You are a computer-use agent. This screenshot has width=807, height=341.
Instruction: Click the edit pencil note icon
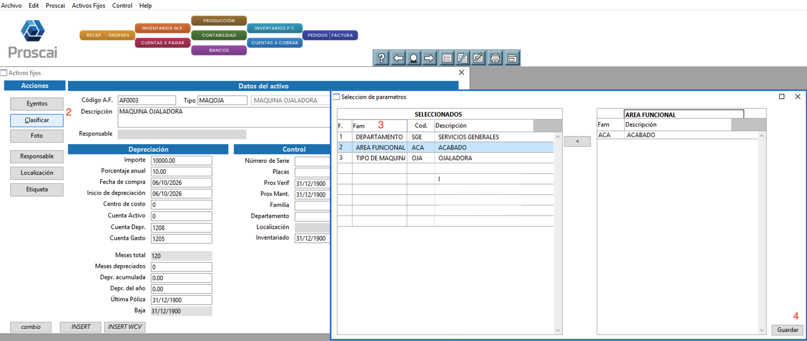click(478, 58)
